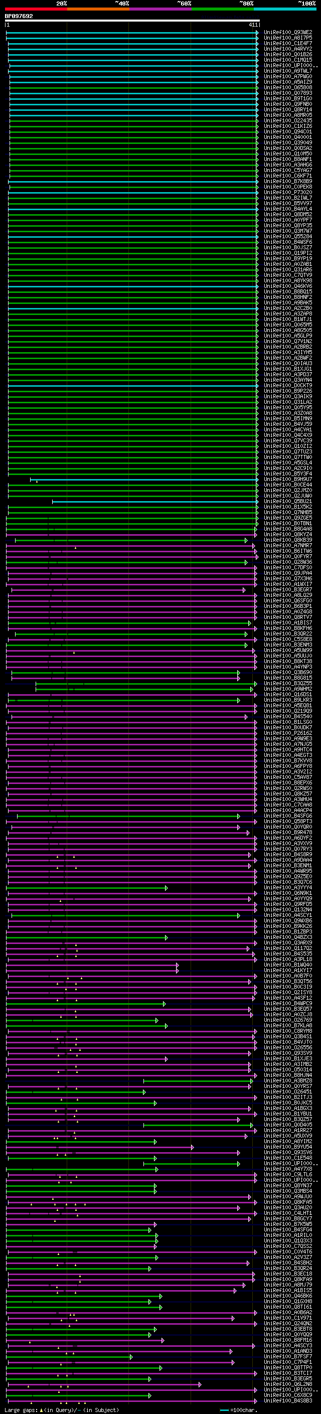Select the UniRef100_B3QR22 label
Screen dimensions: 321x1414
coord(288,634)
